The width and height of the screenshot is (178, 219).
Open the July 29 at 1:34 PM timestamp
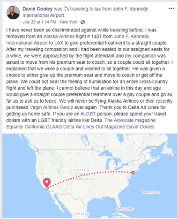tap(39, 22)
